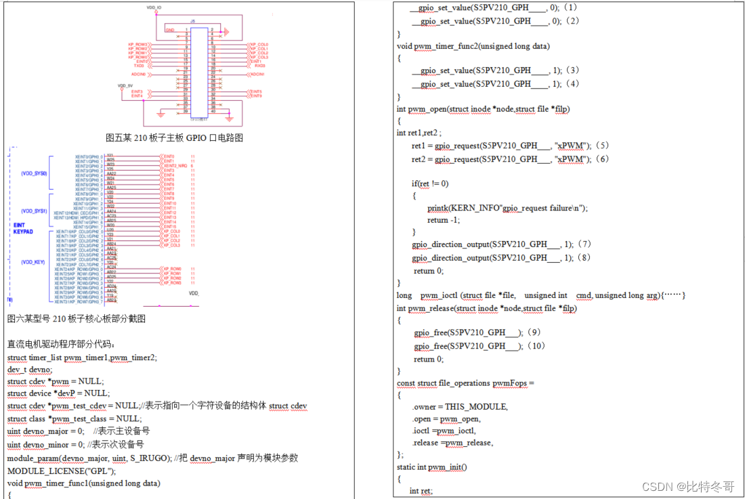Click the '(VDD_SYS1)' label in the schematic

click(35, 211)
